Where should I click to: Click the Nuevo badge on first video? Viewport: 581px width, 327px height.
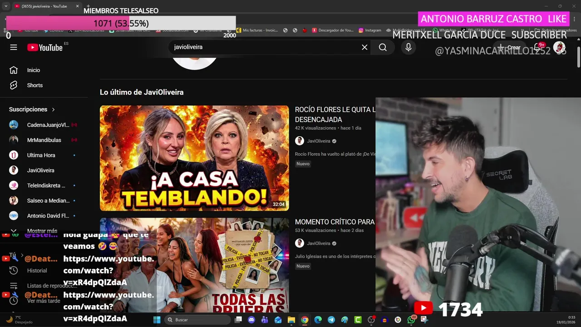(x=303, y=164)
